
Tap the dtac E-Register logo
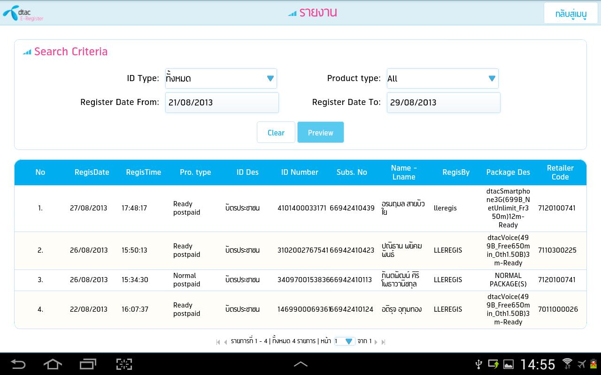click(x=23, y=13)
